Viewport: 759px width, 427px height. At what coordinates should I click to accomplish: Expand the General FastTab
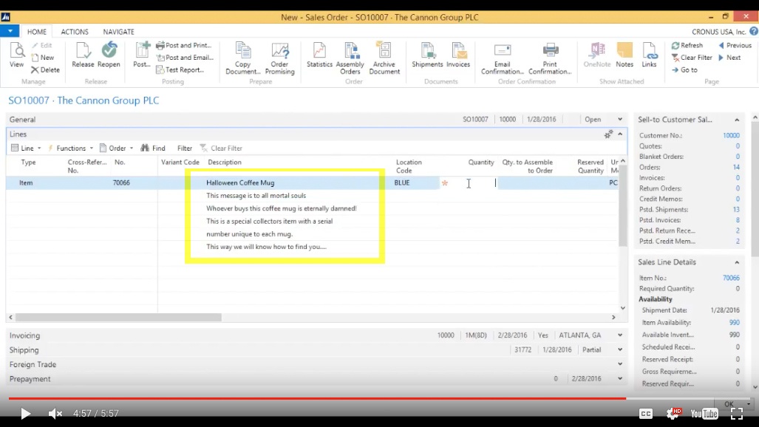[x=620, y=120]
